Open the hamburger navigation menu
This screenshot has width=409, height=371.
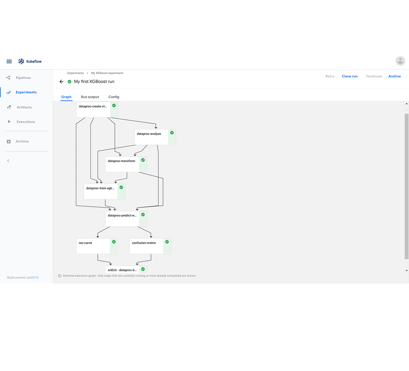click(9, 62)
